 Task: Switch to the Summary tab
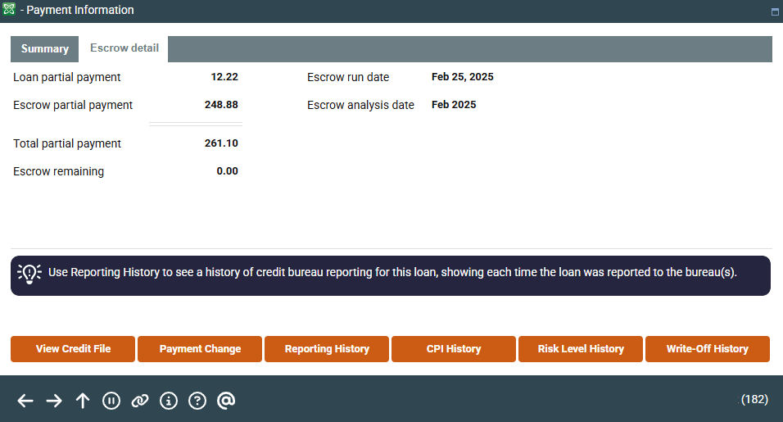tap(45, 49)
